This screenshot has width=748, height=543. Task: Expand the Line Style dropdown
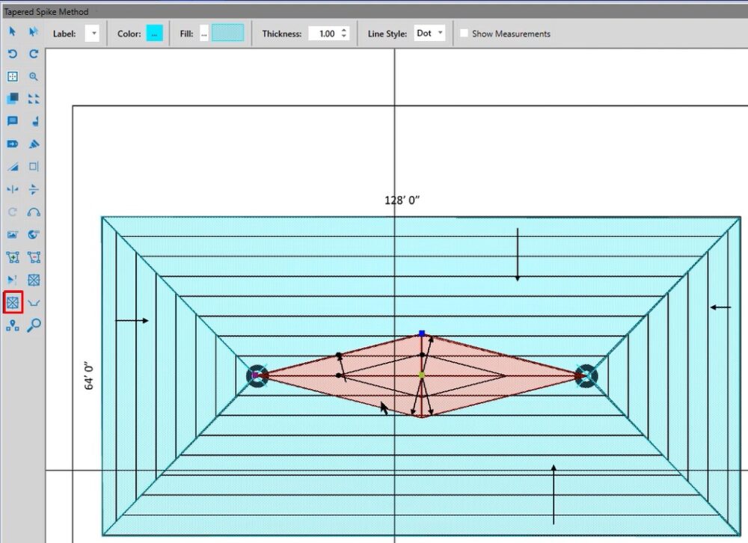(429, 34)
